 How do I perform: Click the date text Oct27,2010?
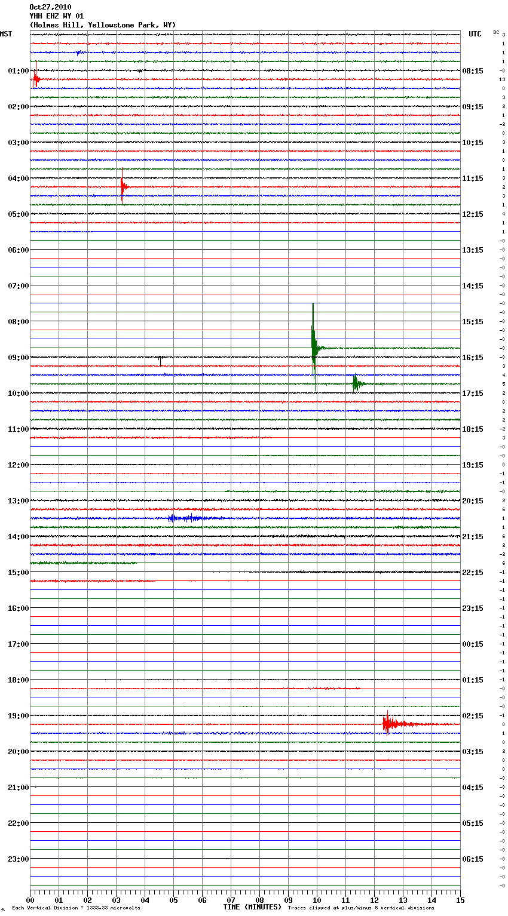50,7
